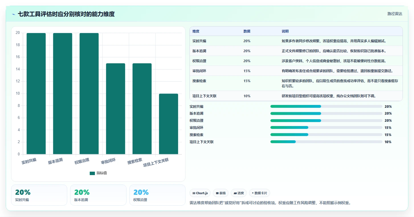This screenshot has width=414, height=217.
Task: Toggle the 指标值 legend swatch
Action: pyautogui.click(x=92, y=173)
